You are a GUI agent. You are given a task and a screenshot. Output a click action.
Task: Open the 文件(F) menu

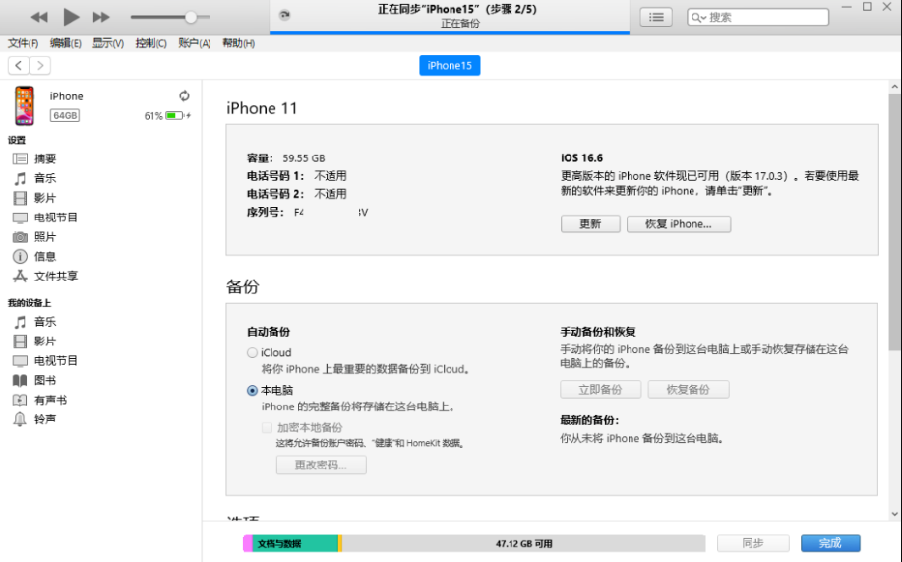[23, 43]
